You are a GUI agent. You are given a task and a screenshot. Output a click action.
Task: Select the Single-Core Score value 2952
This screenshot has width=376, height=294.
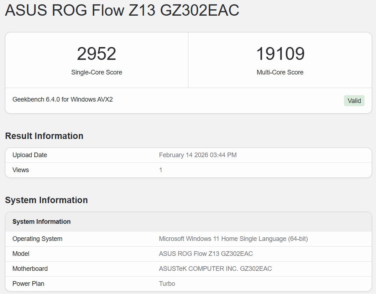96,53
